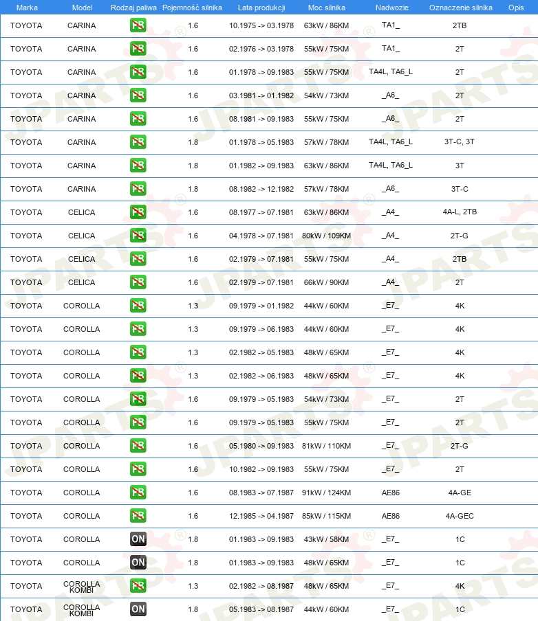Select the date range 05.1983 -> 08.1987
The height and width of the screenshot is (621, 538).
point(261,610)
